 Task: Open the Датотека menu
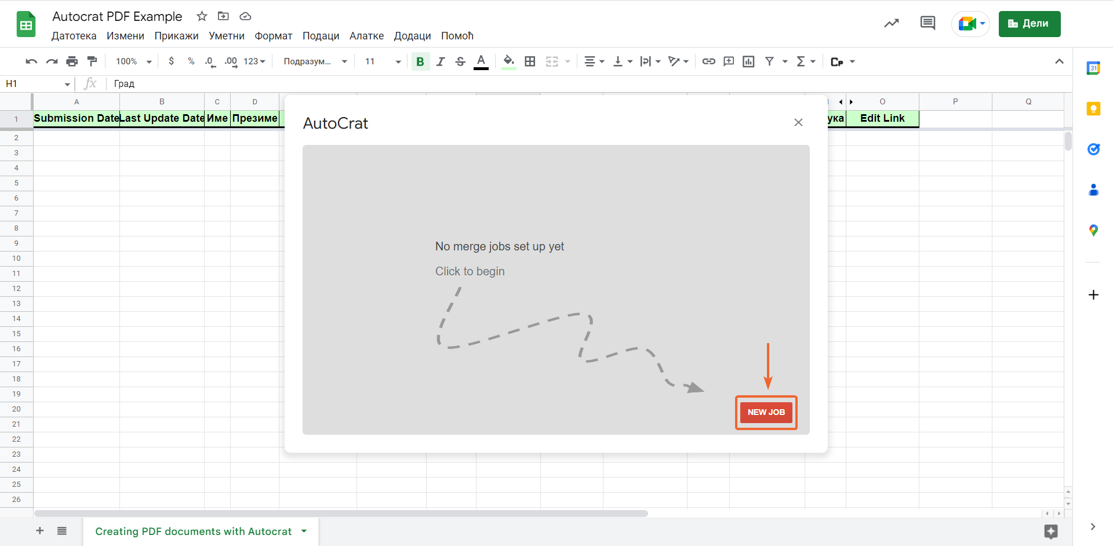tap(74, 36)
